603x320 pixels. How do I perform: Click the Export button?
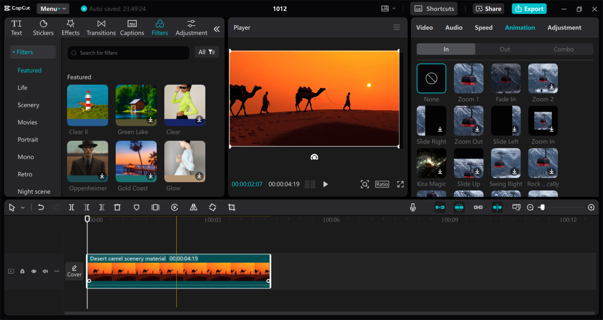pos(529,8)
